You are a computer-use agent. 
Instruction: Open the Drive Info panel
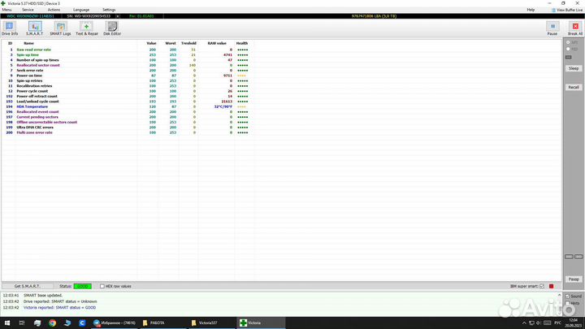pos(10,28)
